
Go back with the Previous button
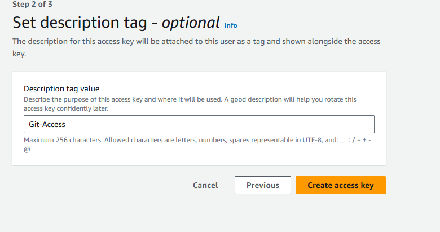262,185
